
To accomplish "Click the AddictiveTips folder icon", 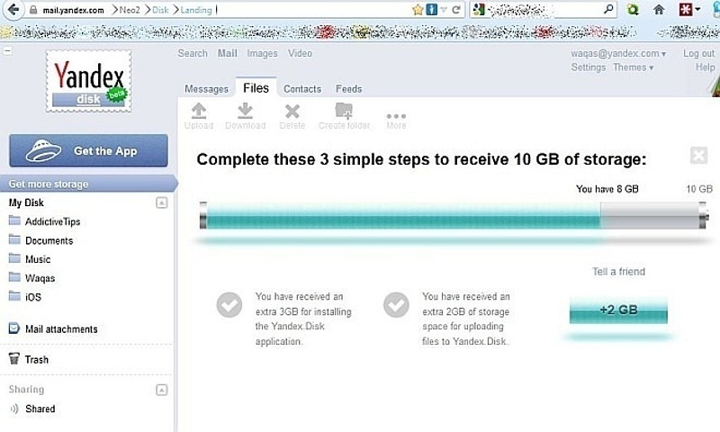I will 14,220.
